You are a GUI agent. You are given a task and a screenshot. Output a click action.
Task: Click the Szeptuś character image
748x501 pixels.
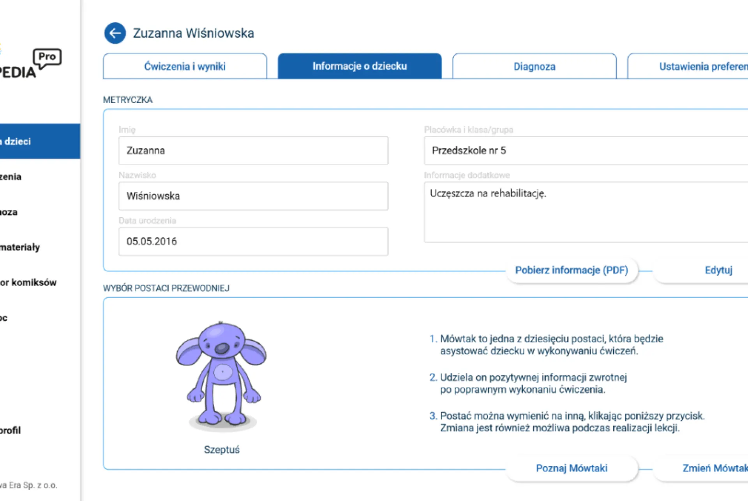click(221, 375)
